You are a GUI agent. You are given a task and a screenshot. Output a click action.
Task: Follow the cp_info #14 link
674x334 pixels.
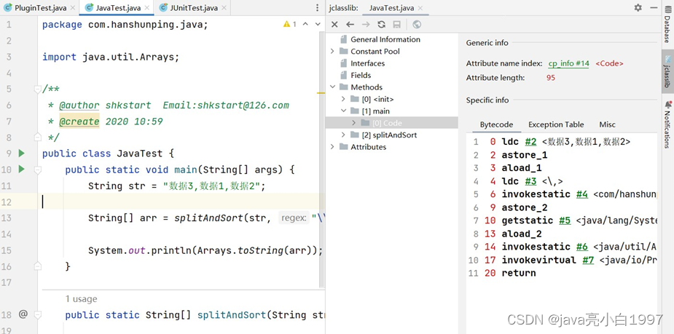pyautogui.click(x=568, y=63)
